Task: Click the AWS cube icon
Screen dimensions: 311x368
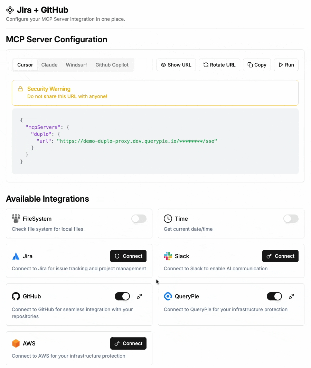Action: 16,343
